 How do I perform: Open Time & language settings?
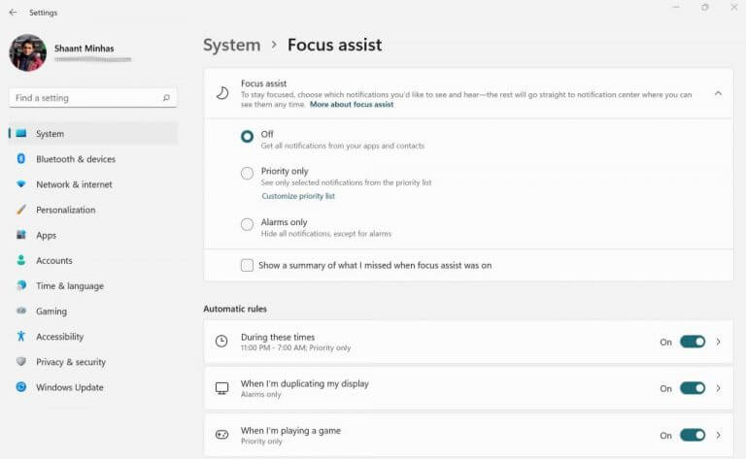tap(93, 285)
